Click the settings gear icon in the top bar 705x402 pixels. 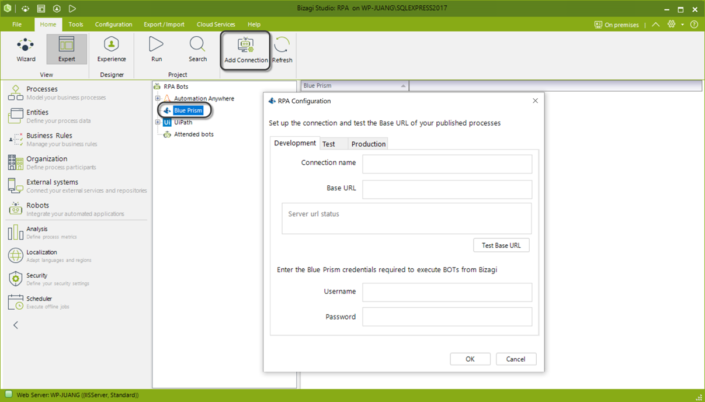pyautogui.click(x=672, y=25)
